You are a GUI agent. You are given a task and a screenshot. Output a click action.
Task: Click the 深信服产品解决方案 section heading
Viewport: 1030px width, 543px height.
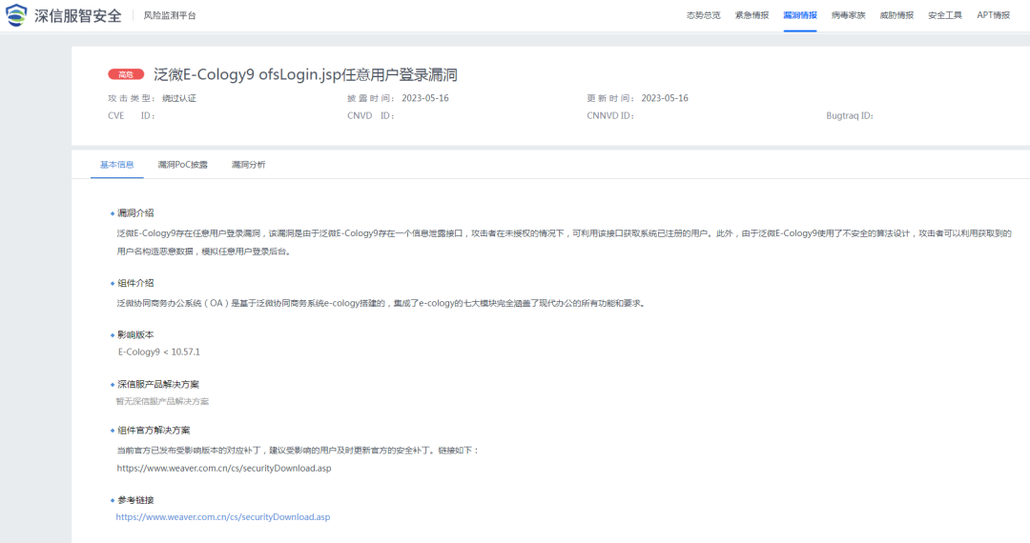[x=157, y=384]
